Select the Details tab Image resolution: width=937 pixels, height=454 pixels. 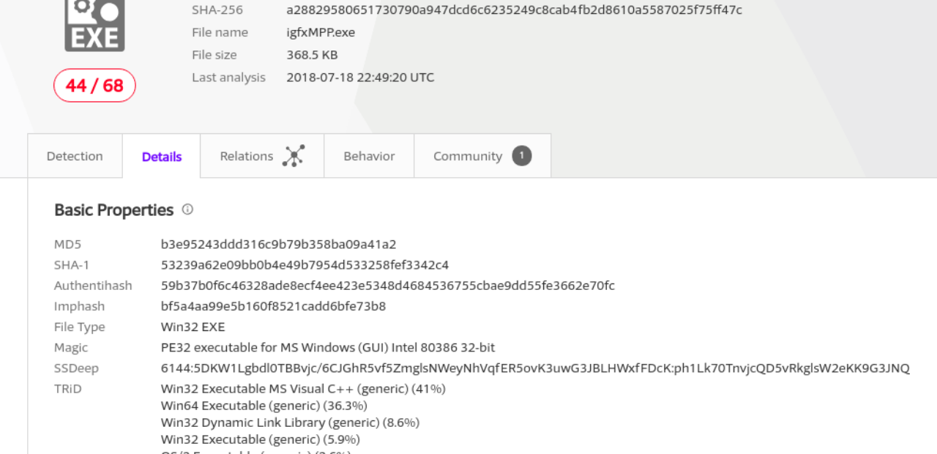point(162,157)
